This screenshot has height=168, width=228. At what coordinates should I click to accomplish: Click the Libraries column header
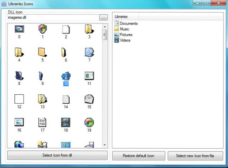coord(125,16)
